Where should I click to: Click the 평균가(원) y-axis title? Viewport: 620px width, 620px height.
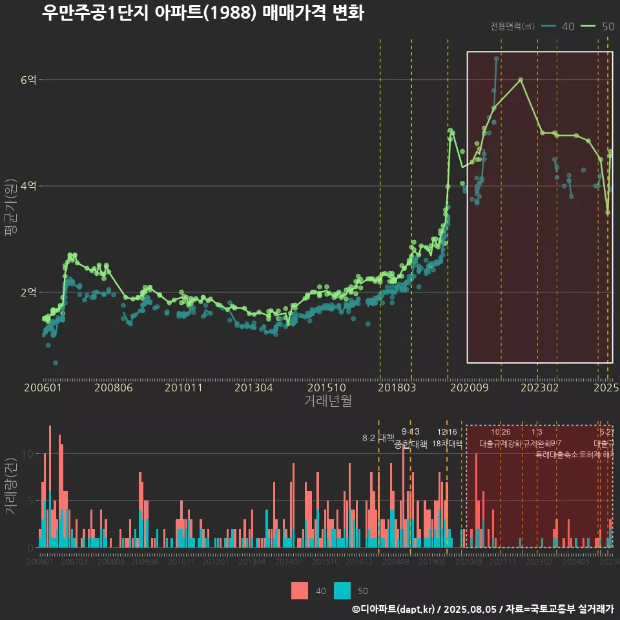(x=11, y=207)
